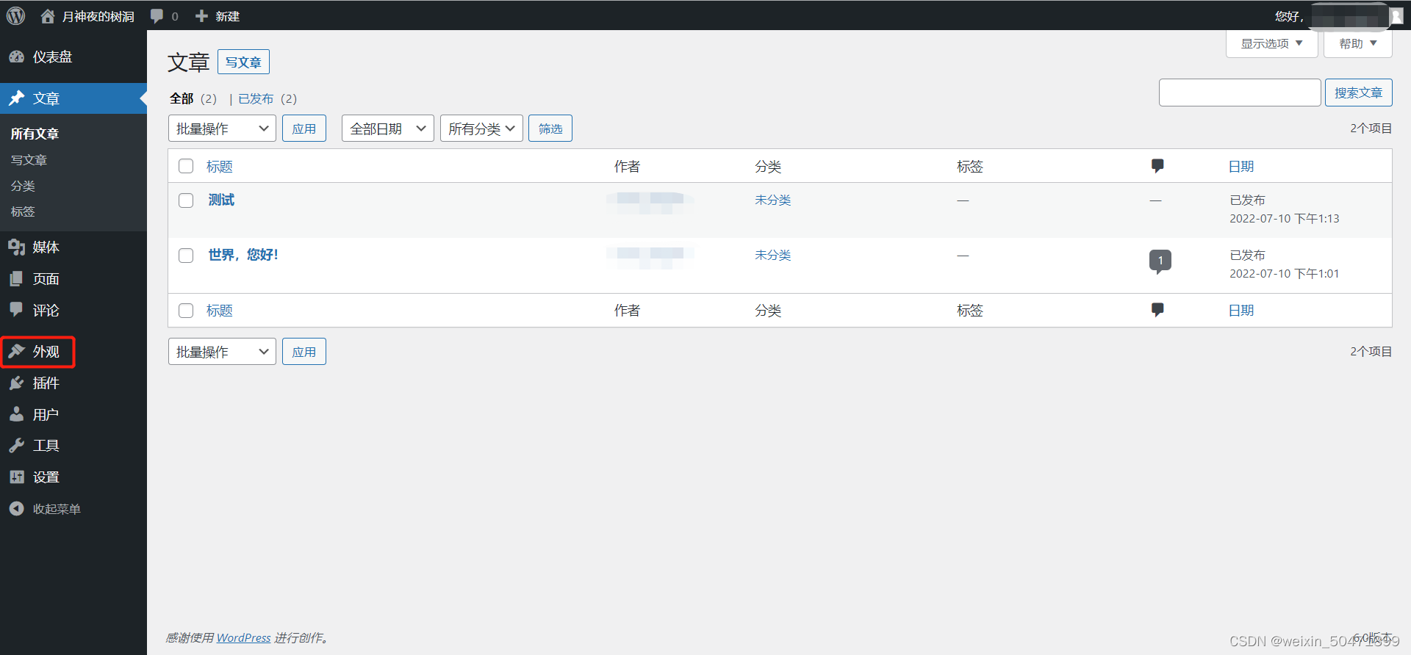Open the top 批量操作 dropdown

point(222,129)
